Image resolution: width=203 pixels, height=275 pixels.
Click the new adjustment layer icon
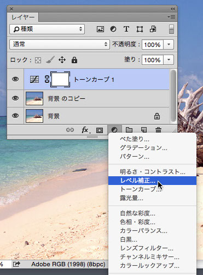pos(114,130)
